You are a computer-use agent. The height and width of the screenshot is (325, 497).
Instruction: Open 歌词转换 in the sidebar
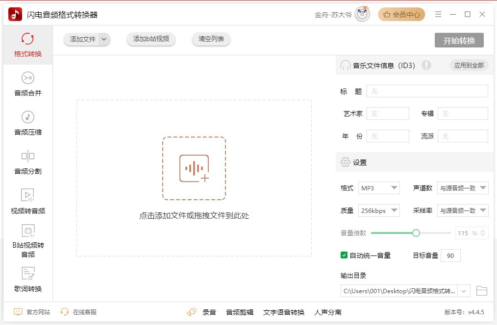(x=28, y=280)
